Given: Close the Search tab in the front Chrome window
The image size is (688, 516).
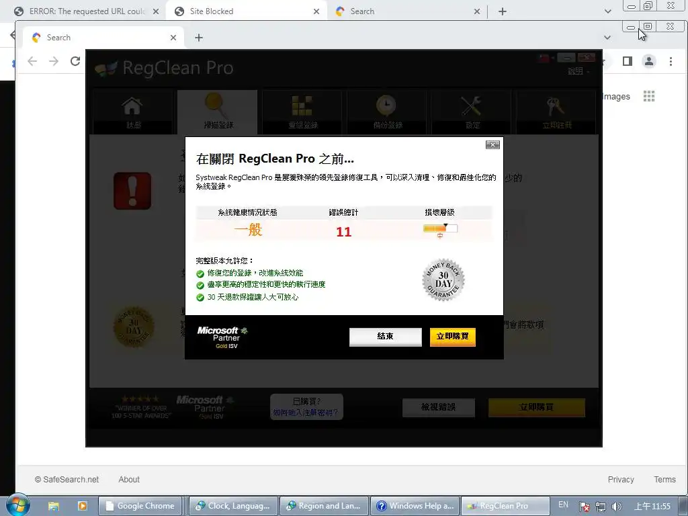Looking at the screenshot, I should pos(173,38).
